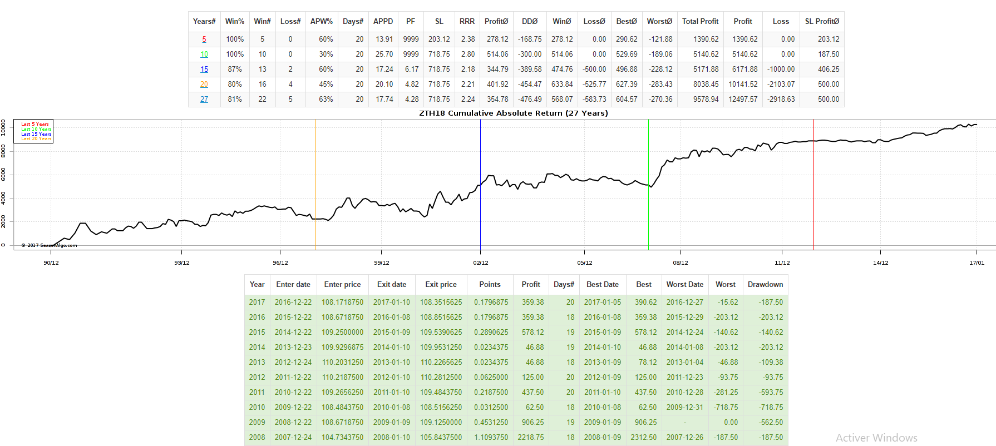Click the Last 20 Years legend entry
This screenshot has width=996, height=446.
[x=36, y=139]
